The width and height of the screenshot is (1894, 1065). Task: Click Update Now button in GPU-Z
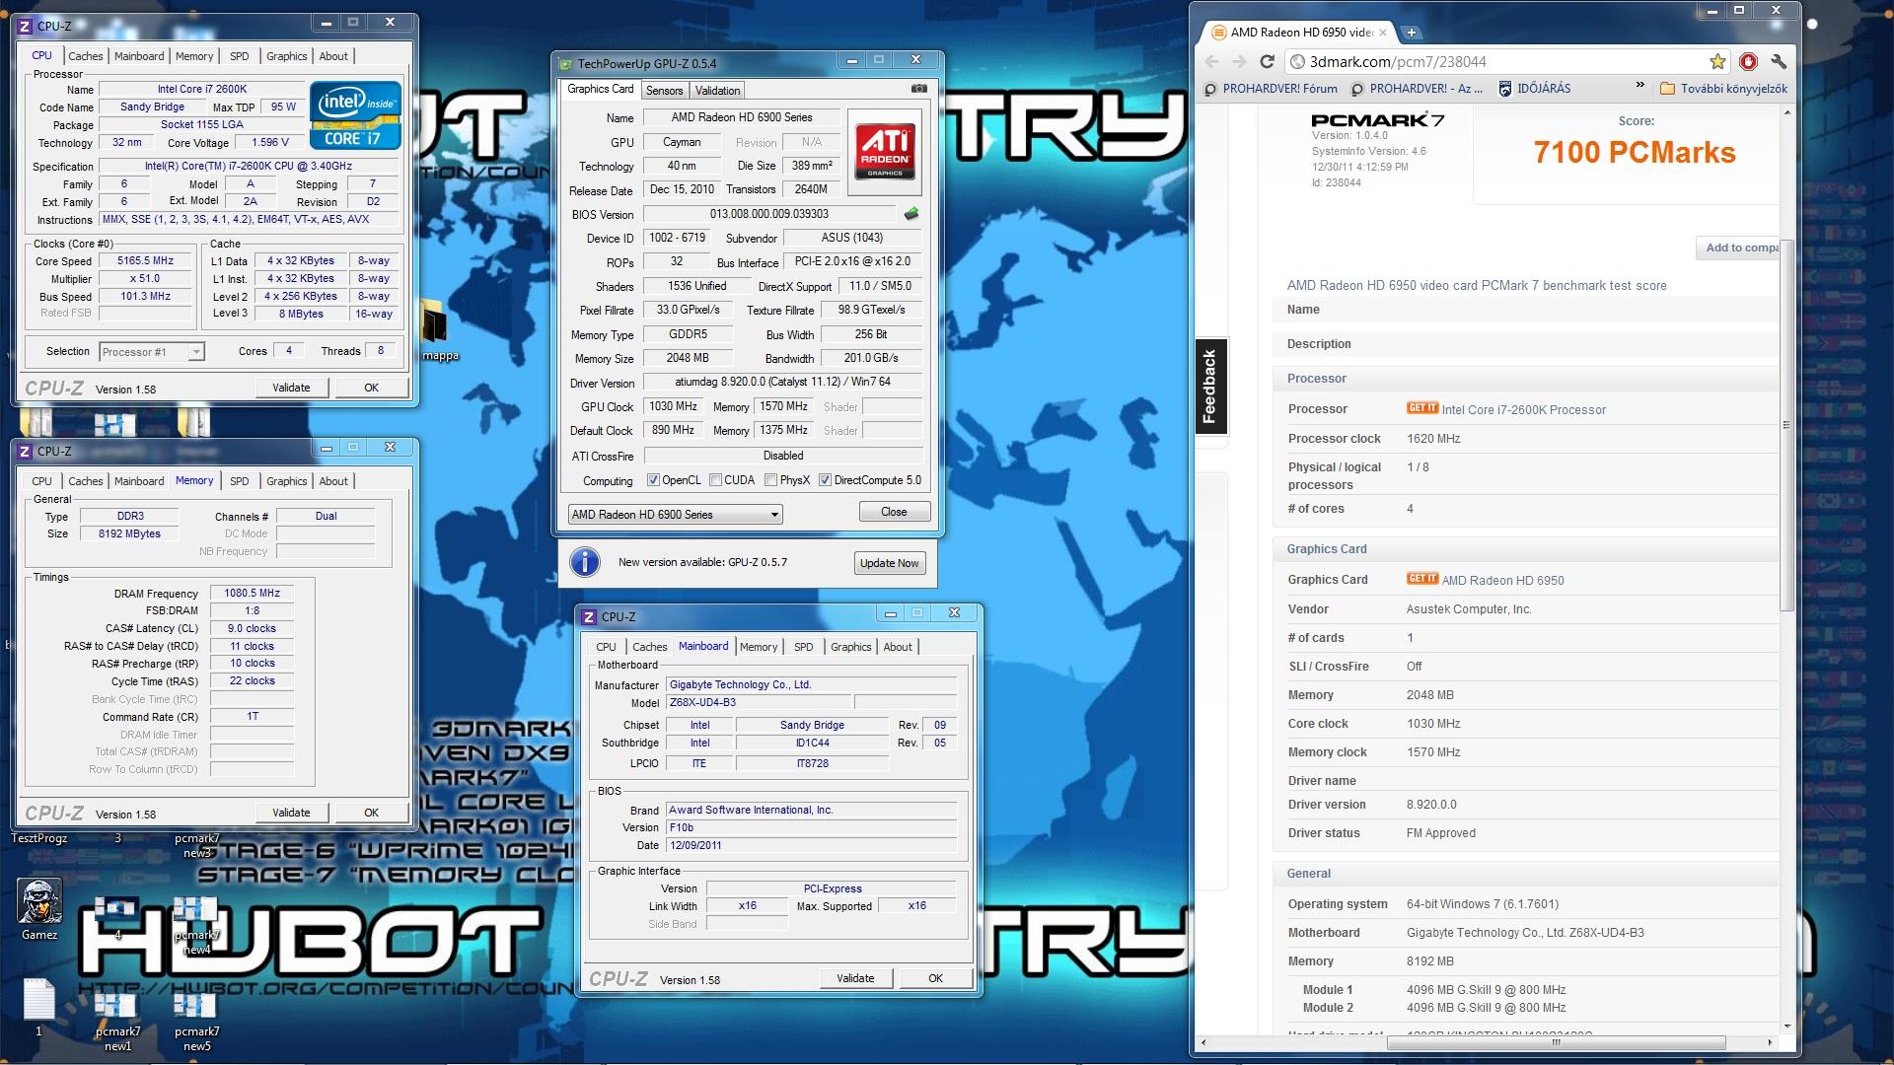(x=889, y=563)
